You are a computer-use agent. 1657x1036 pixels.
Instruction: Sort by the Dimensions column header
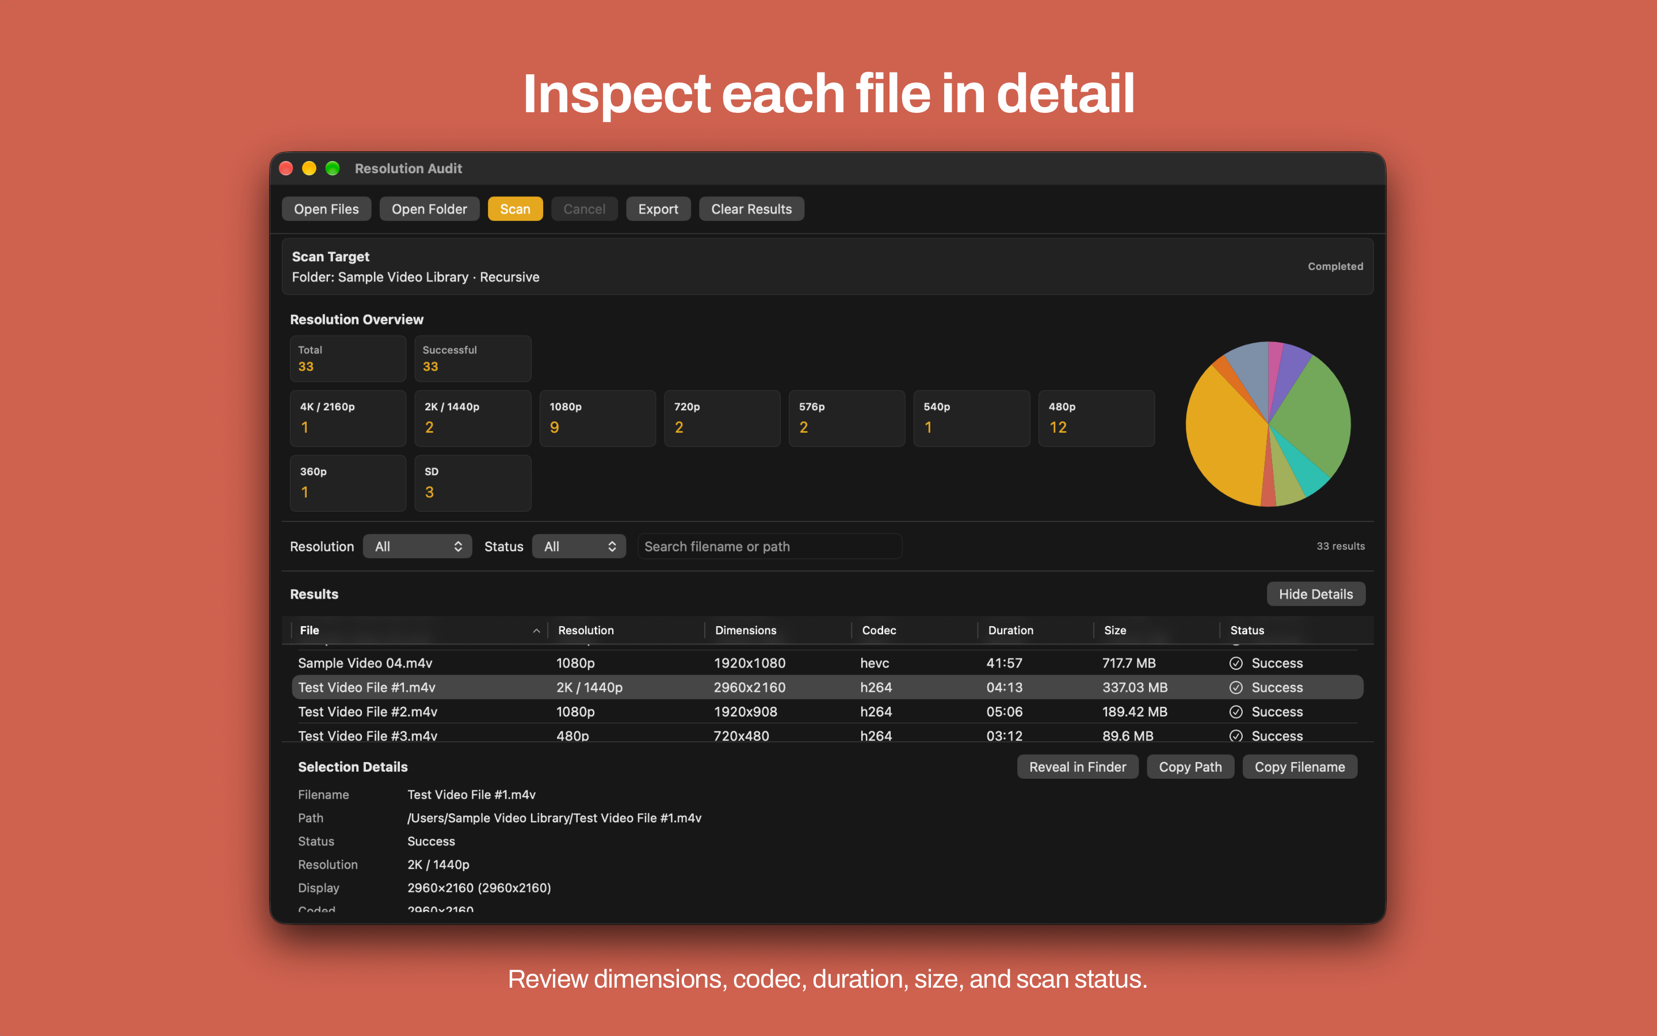[x=778, y=630]
